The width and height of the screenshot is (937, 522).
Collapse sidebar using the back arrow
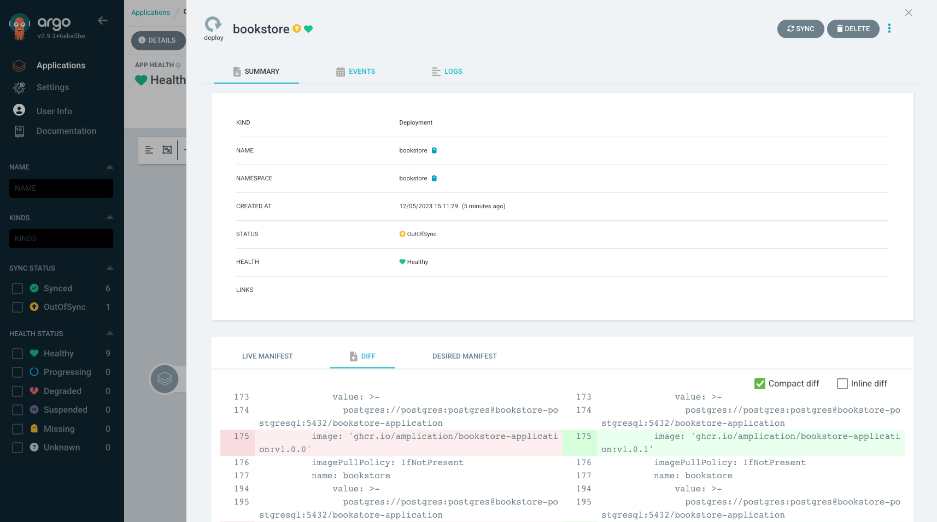(102, 21)
